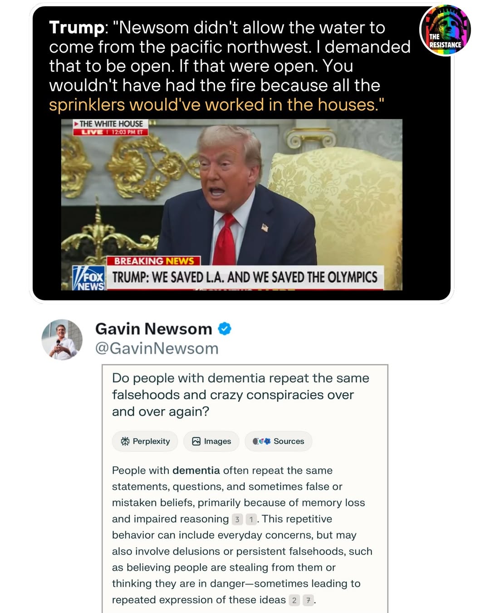Click the Breaking News banner headline
The image size is (490, 613).
pos(245,277)
